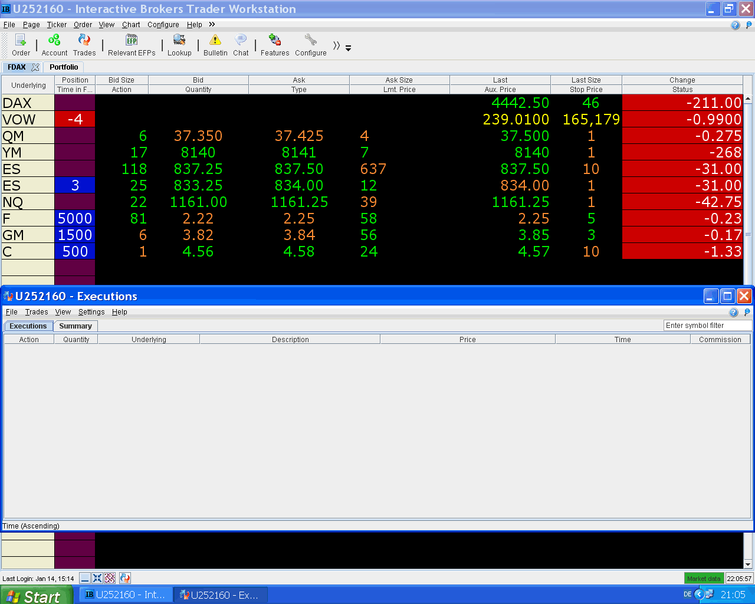Open the Ticker menu
This screenshot has height=604, width=755.
tap(57, 25)
